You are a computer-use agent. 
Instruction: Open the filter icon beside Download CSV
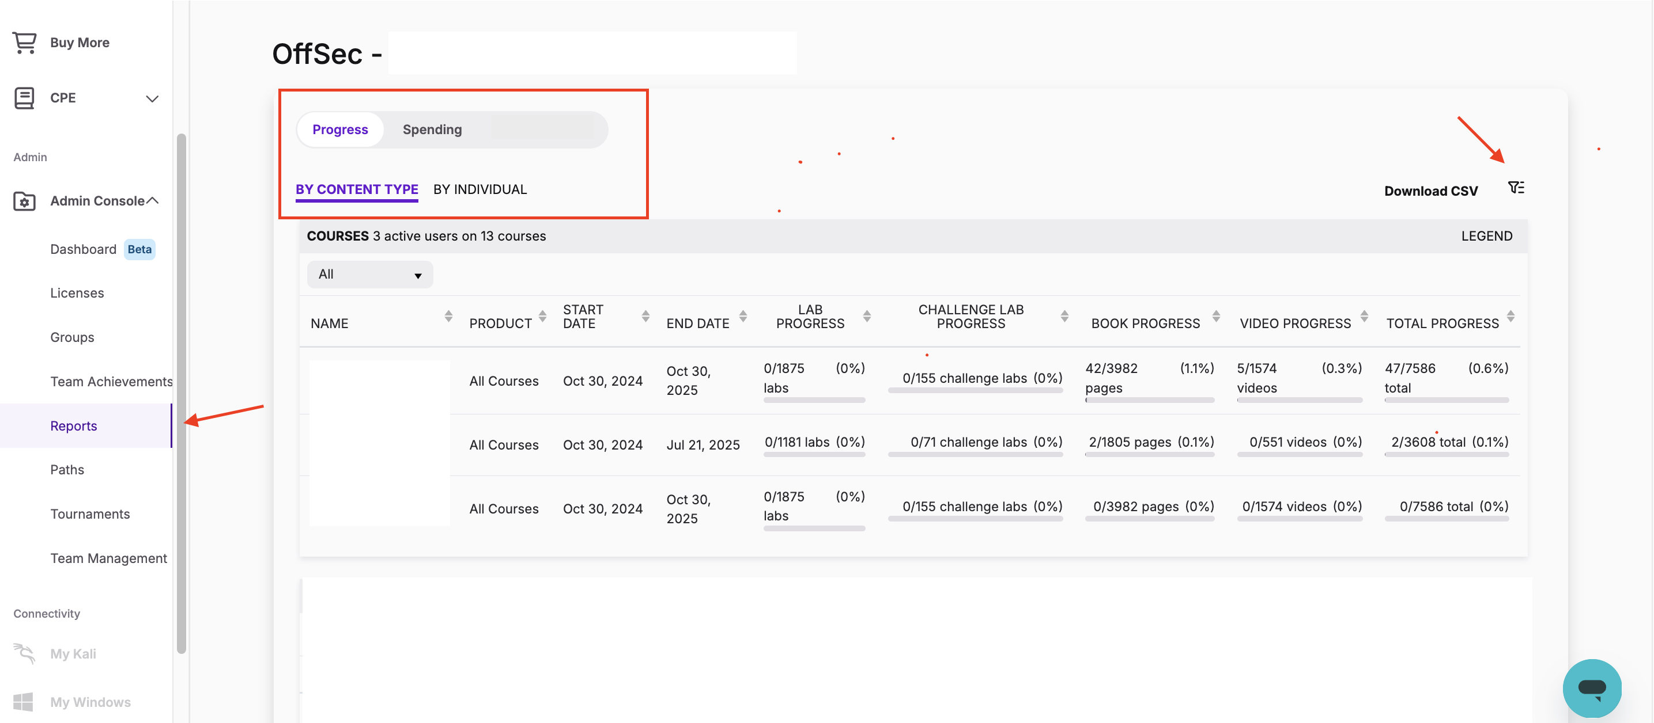point(1515,187)
